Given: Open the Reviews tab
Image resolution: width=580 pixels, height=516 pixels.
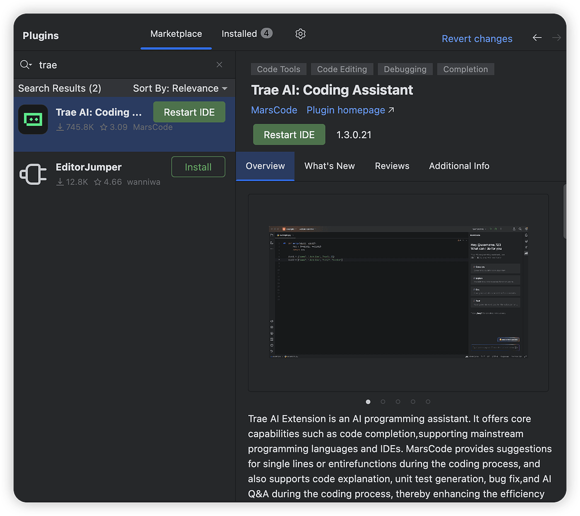Looking at the screenshot, I should 392,166.
